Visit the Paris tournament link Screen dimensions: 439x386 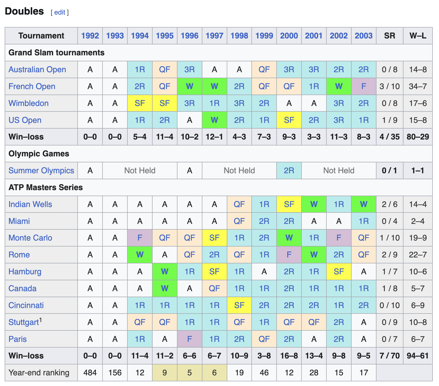18,339
